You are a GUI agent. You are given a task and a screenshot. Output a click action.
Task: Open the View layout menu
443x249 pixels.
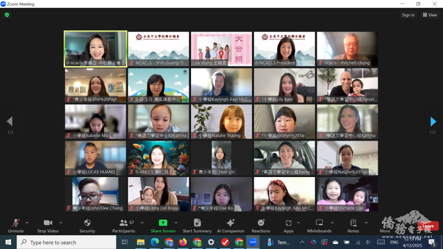pyautogui.click(x=429, y=15)
